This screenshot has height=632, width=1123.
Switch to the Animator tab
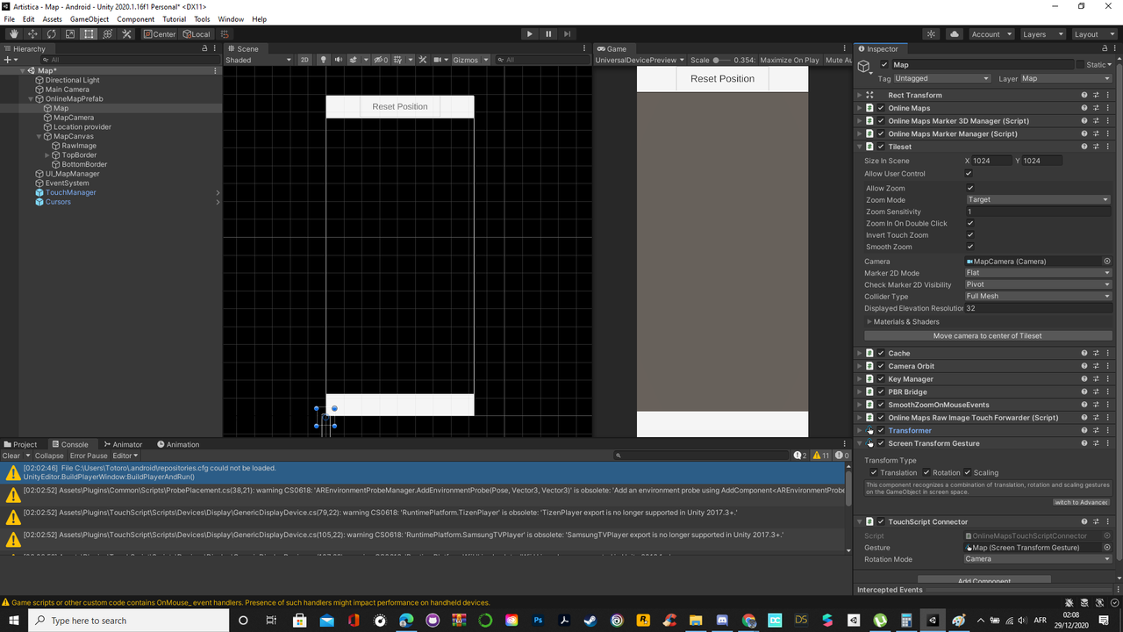[123, 444]
